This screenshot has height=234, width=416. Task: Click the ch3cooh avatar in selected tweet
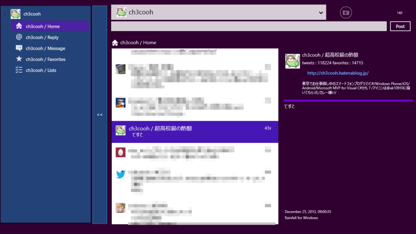tap(121, 131)
